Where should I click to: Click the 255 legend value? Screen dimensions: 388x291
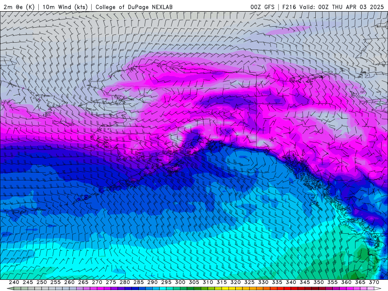[x=55, y=282]
